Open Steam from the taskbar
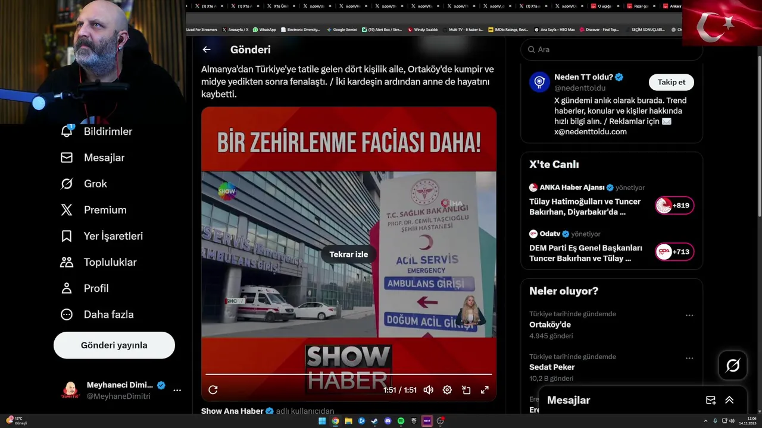The image size is (762, 428). [374, 421]
